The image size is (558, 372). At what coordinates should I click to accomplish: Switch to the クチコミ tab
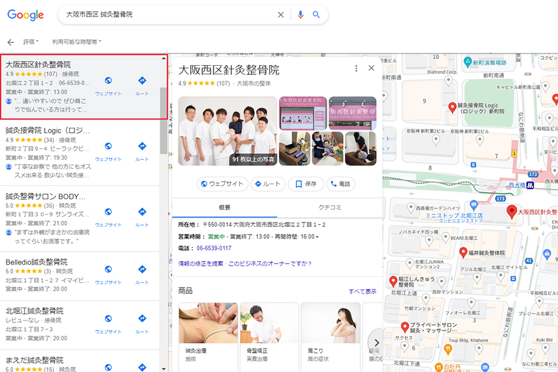point(329,207)
